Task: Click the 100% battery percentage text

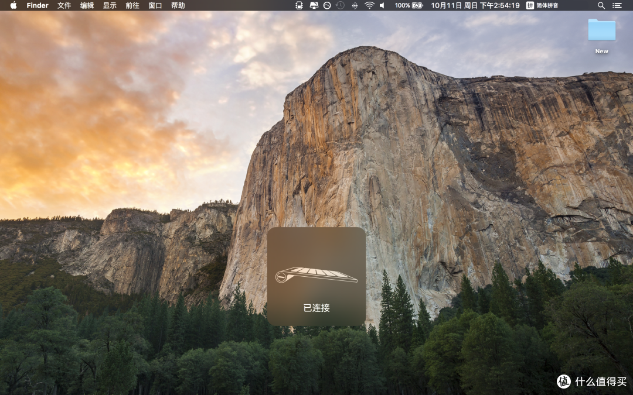Action: click(402, 5)
